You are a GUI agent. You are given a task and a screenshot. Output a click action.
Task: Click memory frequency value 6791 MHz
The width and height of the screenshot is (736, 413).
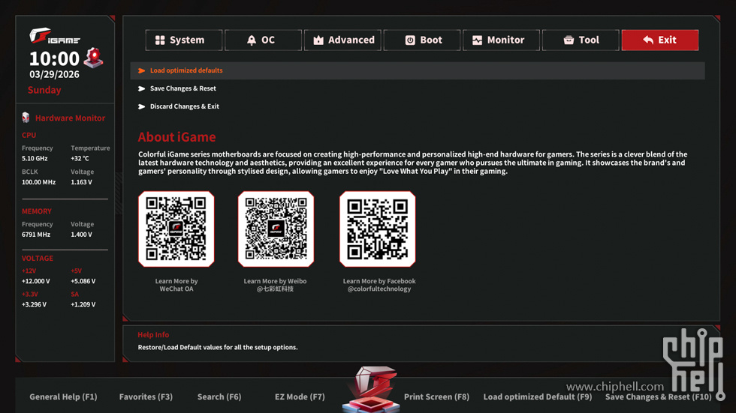click(36, 235)
